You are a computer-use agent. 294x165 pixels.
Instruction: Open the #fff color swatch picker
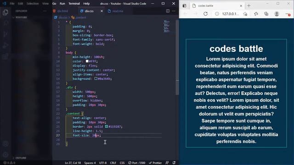[87, 61]
